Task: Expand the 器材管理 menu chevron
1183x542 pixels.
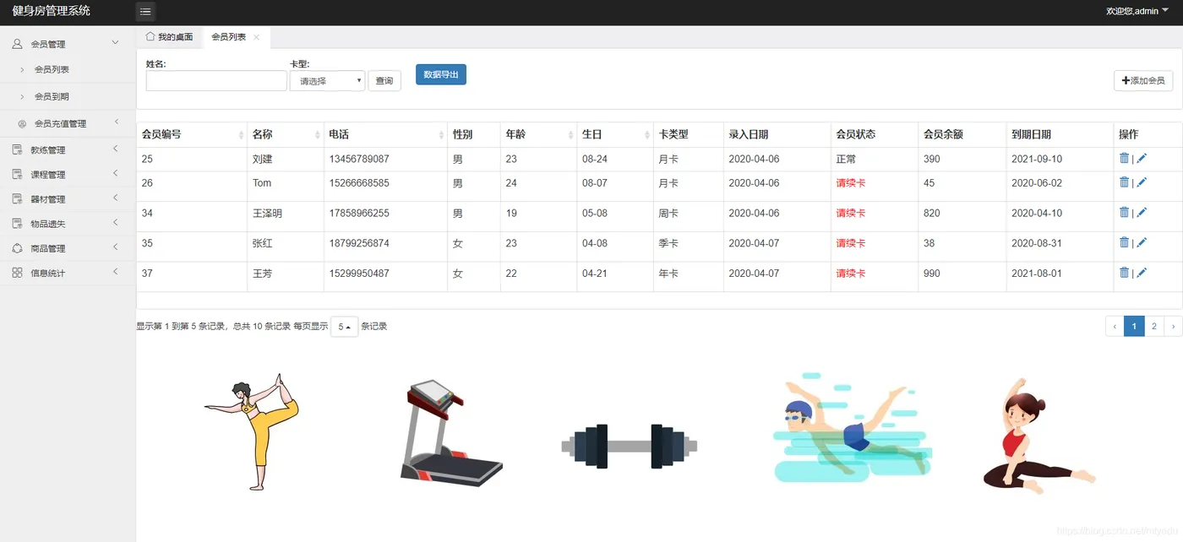Action: (115, 198)
